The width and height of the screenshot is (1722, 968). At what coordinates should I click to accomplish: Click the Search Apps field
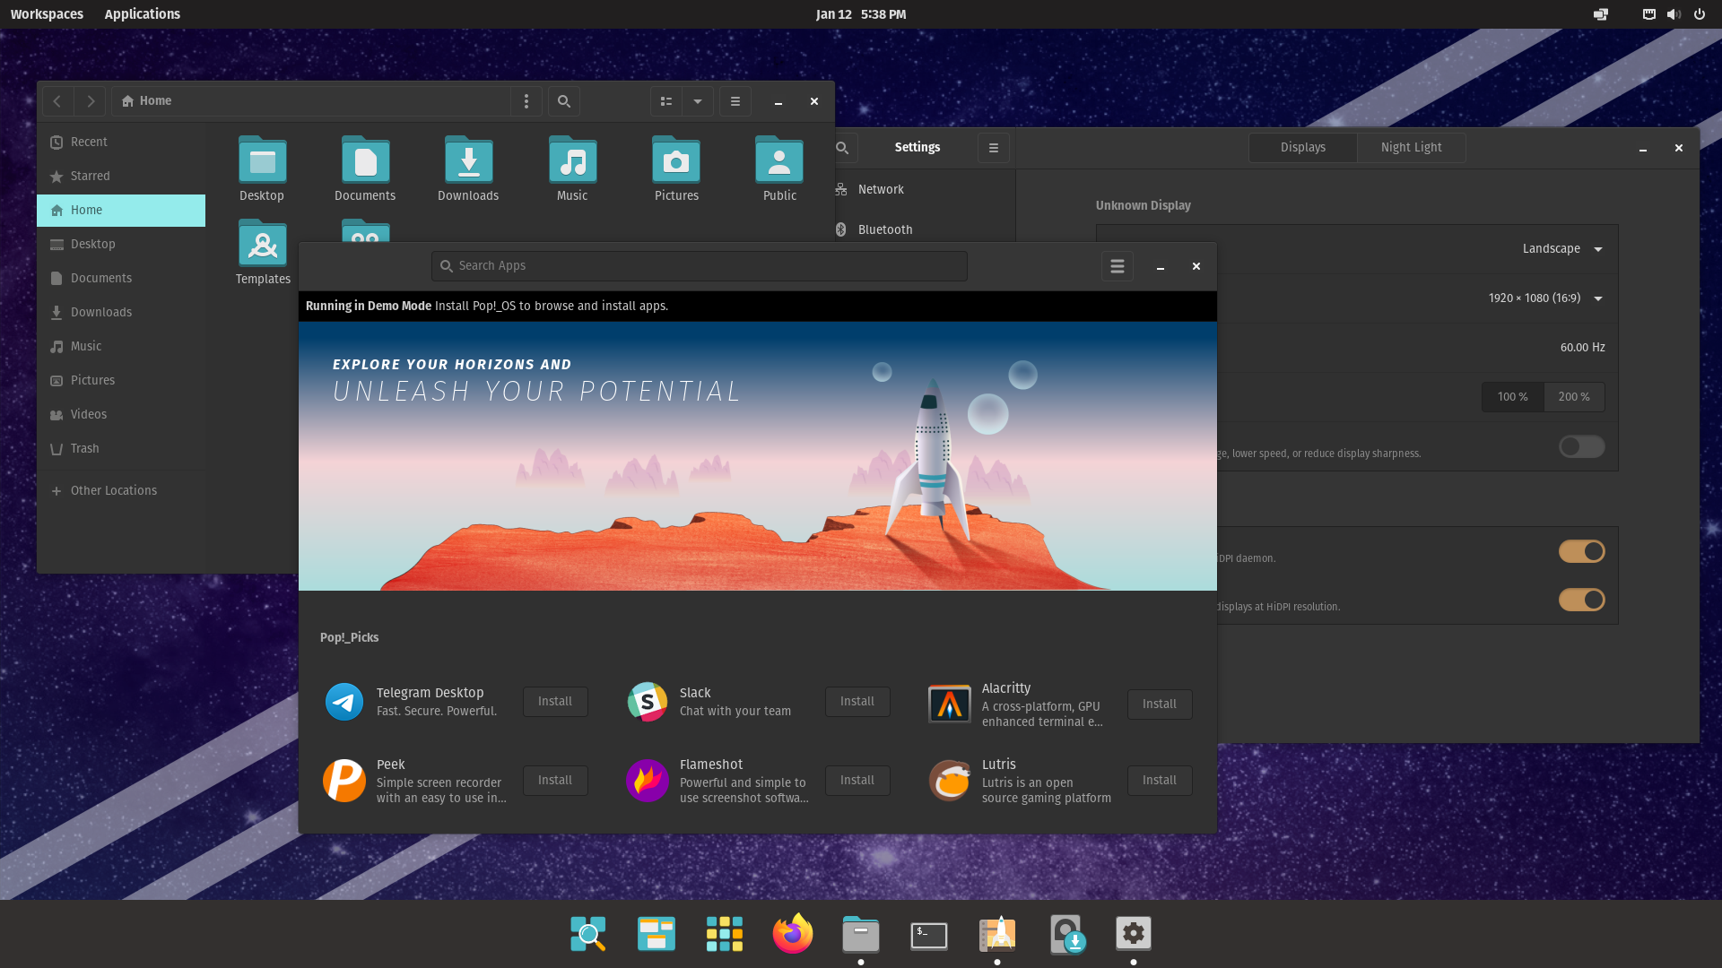[700, 266]
